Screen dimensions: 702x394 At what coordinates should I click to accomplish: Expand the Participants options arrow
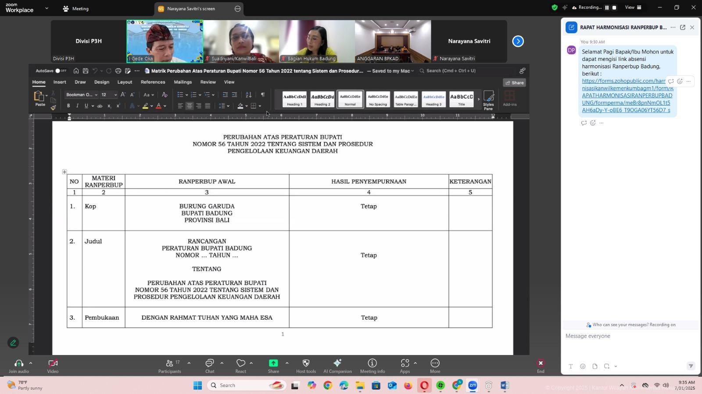click(x=189, y=363)
